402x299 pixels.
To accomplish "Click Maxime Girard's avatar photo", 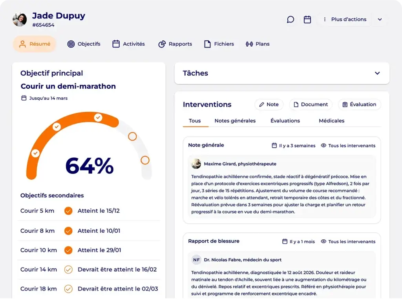I will click(196, 164).
